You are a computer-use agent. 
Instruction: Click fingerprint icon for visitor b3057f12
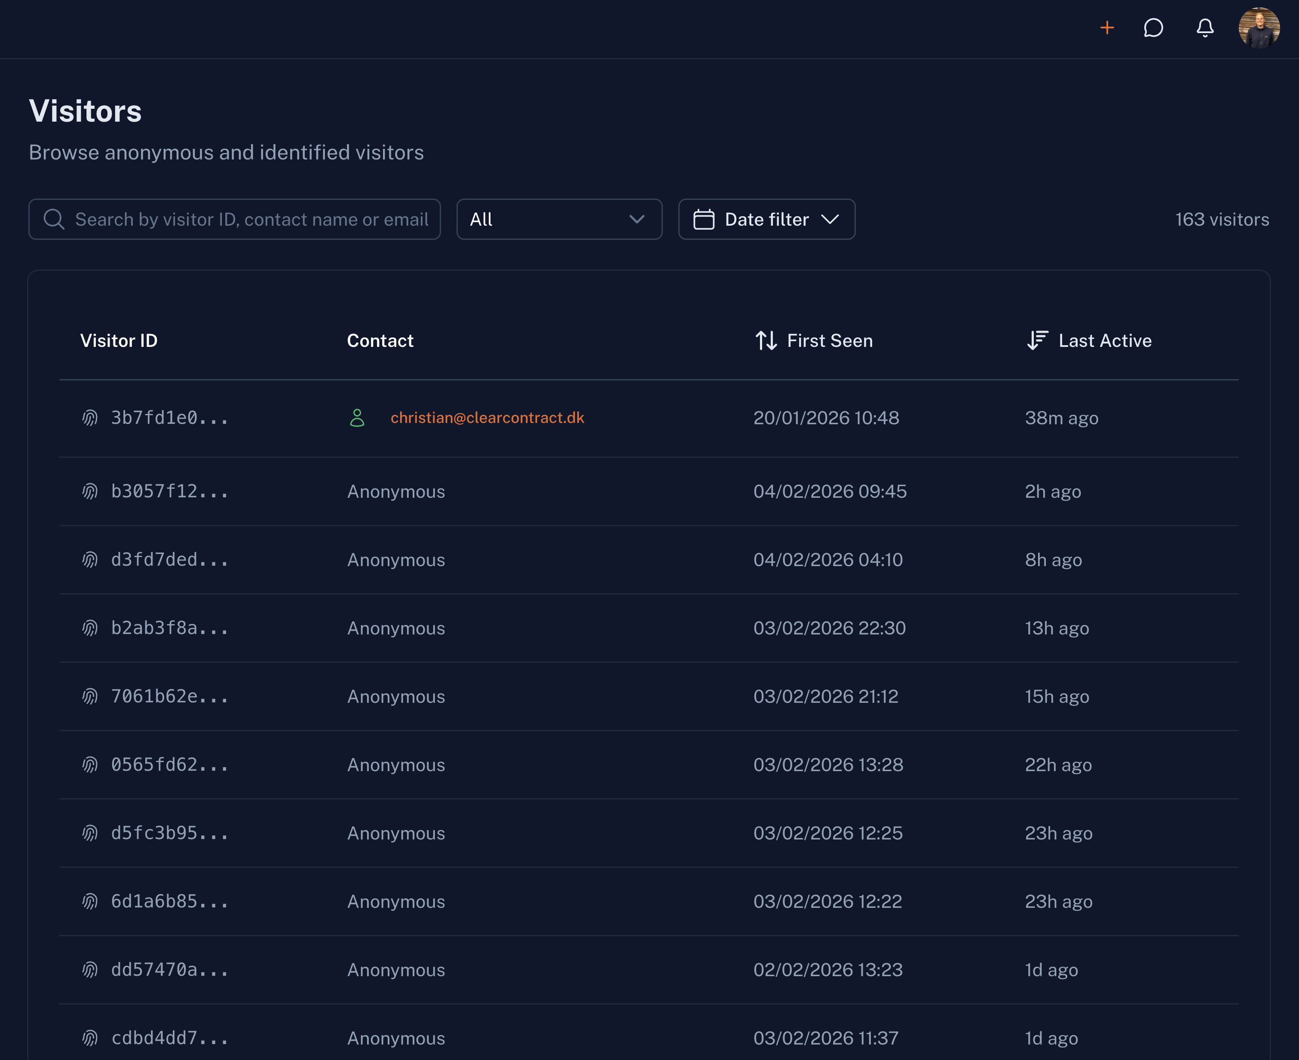90,492
